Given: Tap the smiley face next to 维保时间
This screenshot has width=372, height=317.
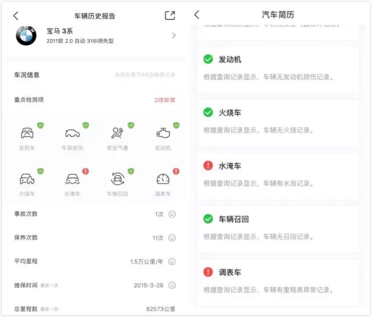Looking at the screenshot, I should point(172,285).
